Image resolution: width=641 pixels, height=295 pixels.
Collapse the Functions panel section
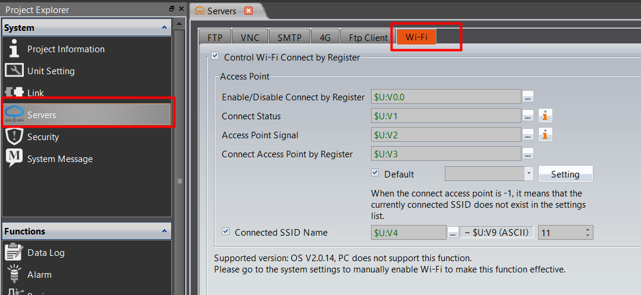coord(164,231)
